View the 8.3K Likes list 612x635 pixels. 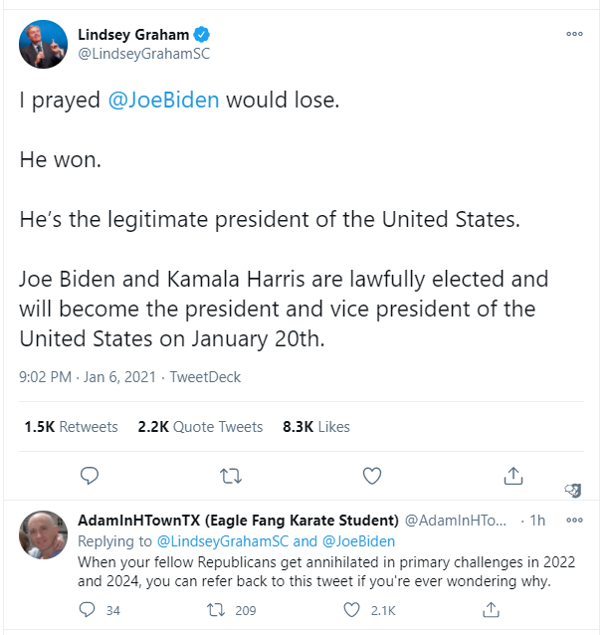point(316,427)
